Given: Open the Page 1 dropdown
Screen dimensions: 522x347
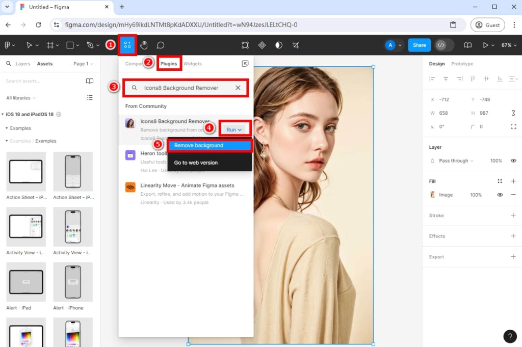Looking at the screenshot, I should (x=83, y=64).
